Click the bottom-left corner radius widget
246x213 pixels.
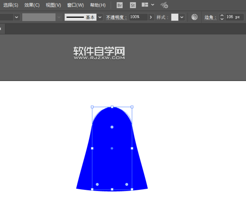[x=97, y=184]
